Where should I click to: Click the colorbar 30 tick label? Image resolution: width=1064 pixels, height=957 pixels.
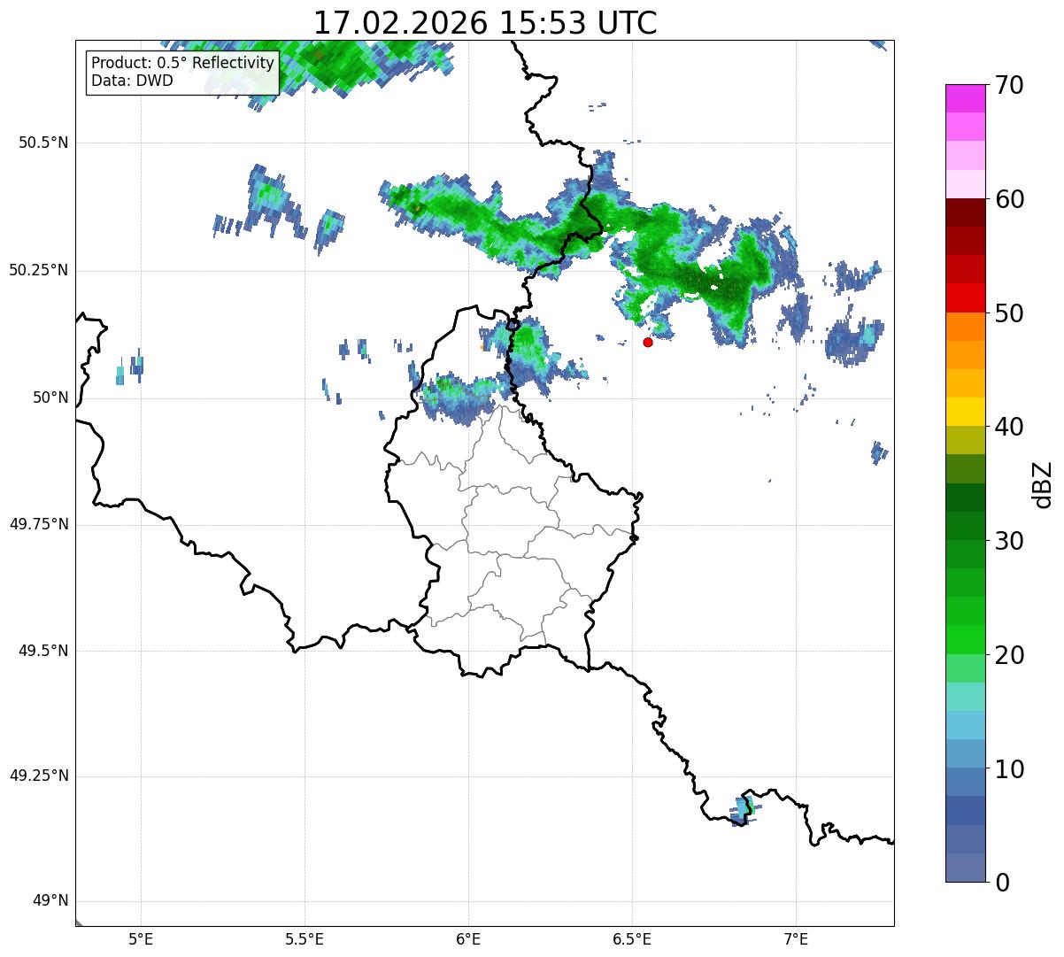point(1009,541)
